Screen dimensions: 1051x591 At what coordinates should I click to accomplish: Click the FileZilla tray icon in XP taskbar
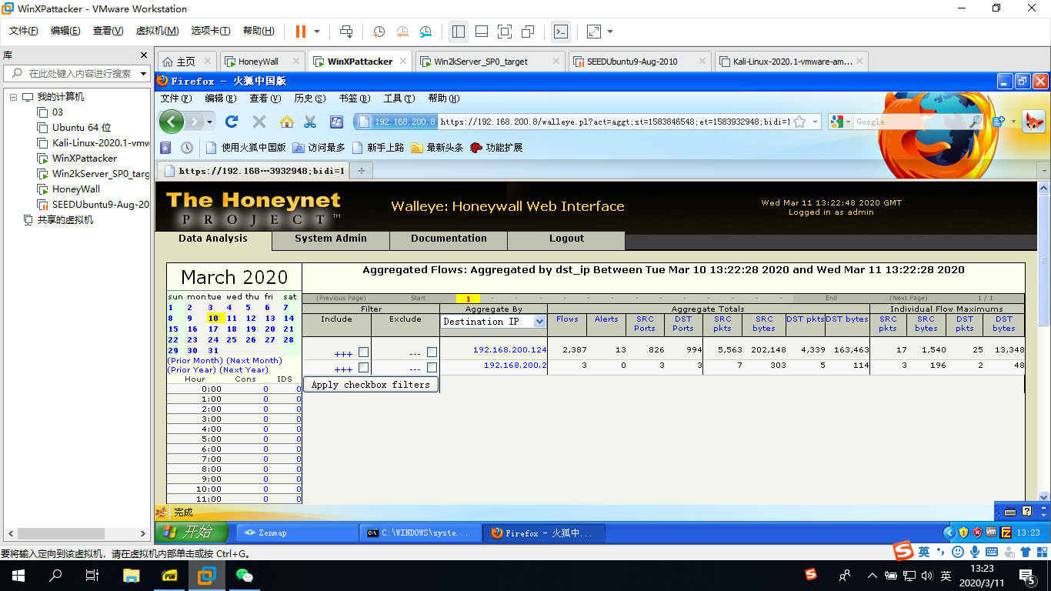click(x=1006, y=532)
